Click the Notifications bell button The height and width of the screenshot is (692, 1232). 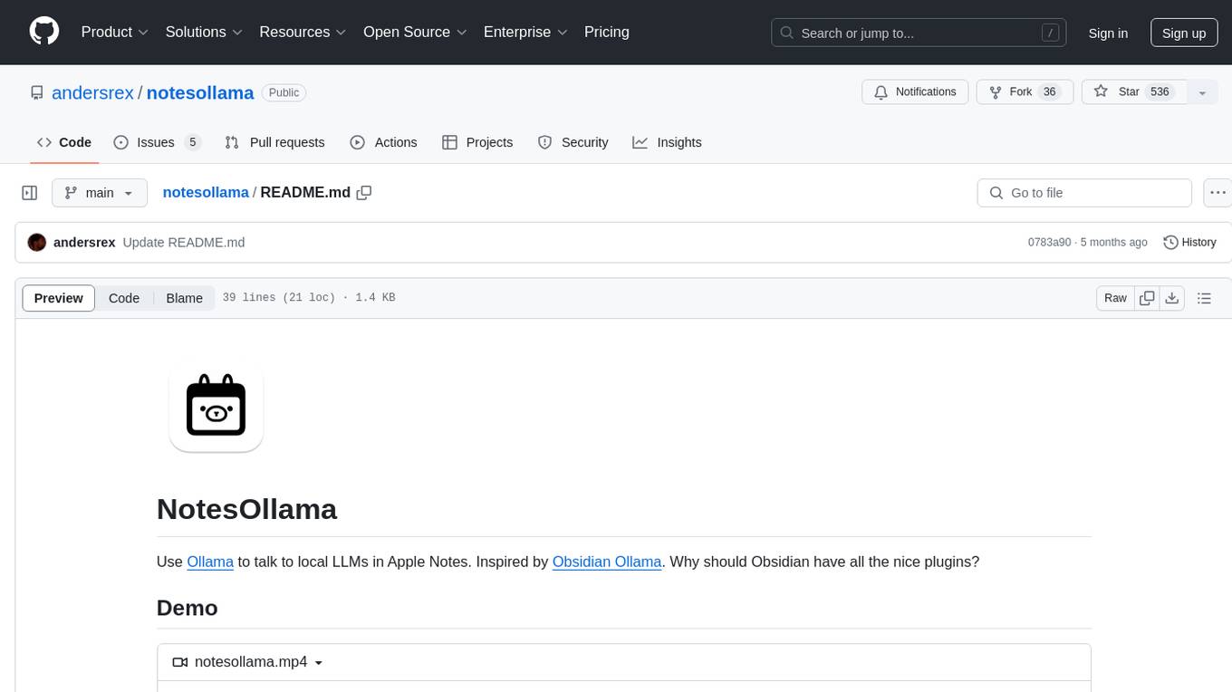coord(915,91)
